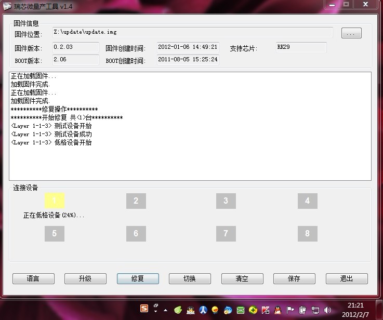Click the 保存 save button
Viewport: 383px width, 320px height.
pos(294,278)
